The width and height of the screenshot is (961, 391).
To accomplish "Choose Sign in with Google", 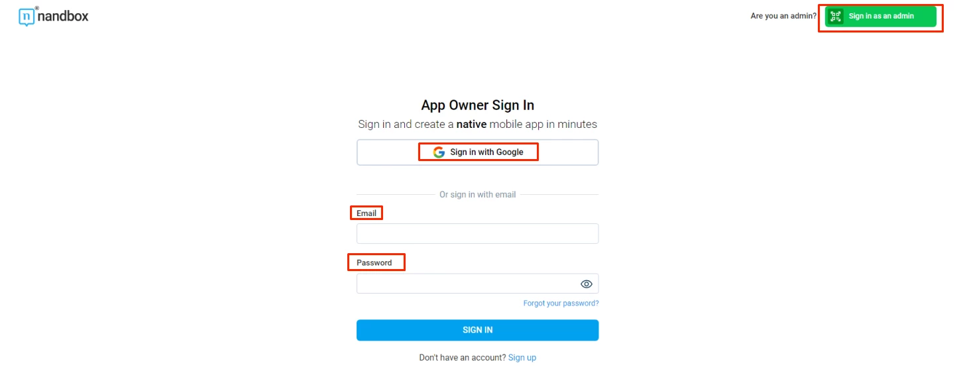I will click(x=477, y=152).
